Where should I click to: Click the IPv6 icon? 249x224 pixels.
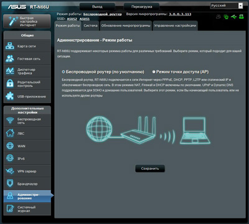[x=10, y=159]
